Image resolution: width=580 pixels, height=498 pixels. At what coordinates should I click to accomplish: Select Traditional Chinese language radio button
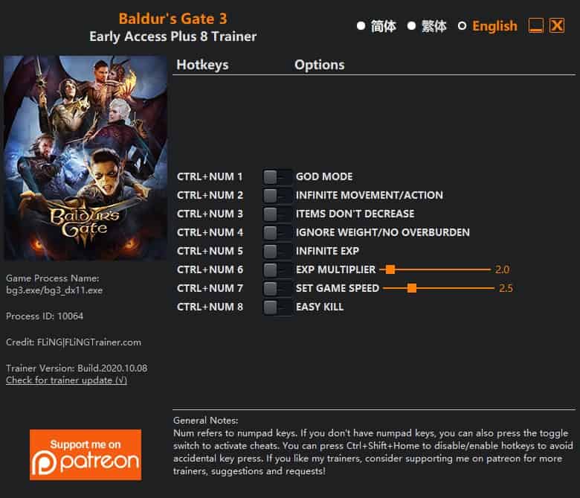pos(411,26)
